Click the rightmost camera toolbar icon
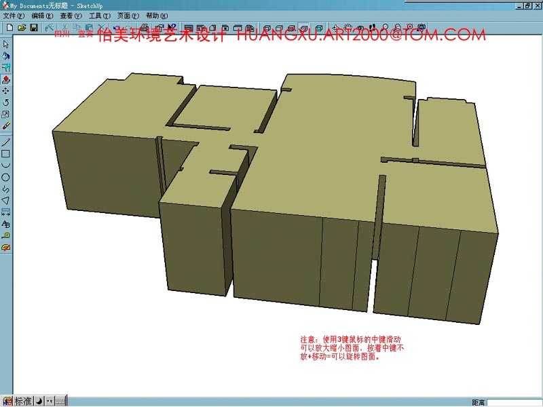Viewport: 543px width, 407px height. click(422, 28)
